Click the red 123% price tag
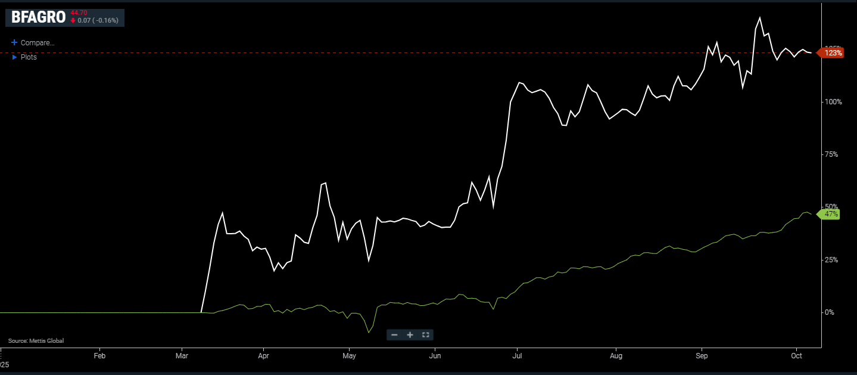The width and height of the screenshot is (857, 375). point(833,53)
